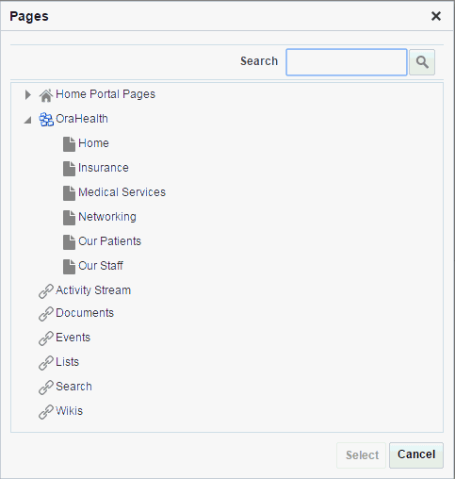Choose the Our Patients page
The width and height of the screenshot is (455, 479).
109,241
